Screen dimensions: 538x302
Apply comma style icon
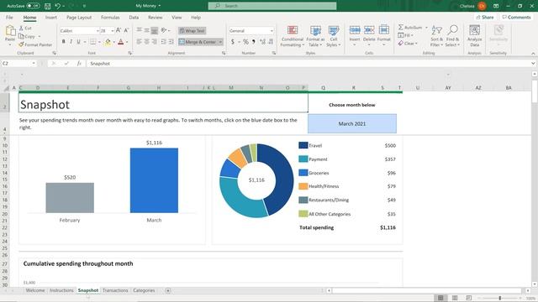254,42
